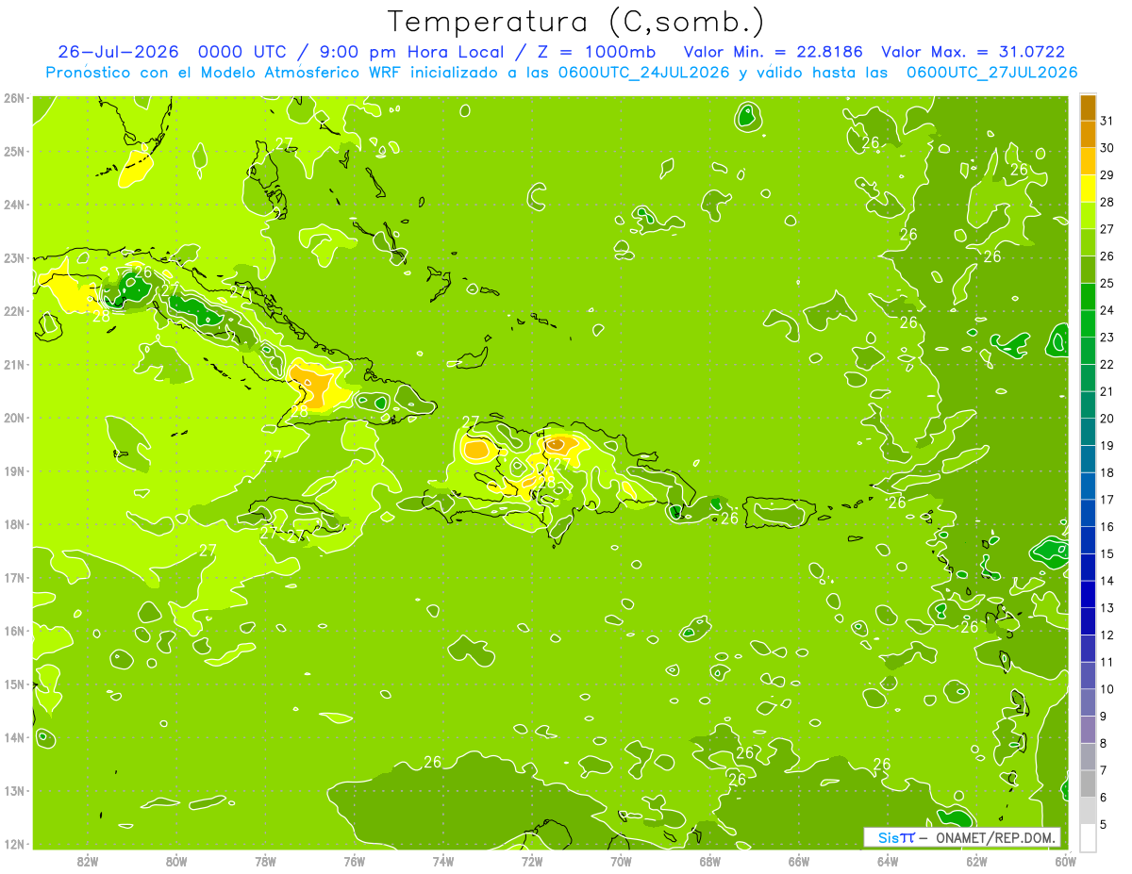Click the white swatch below the 5 label
The height and width of the screenshot is (874, 1132).
click(1088, 836)
